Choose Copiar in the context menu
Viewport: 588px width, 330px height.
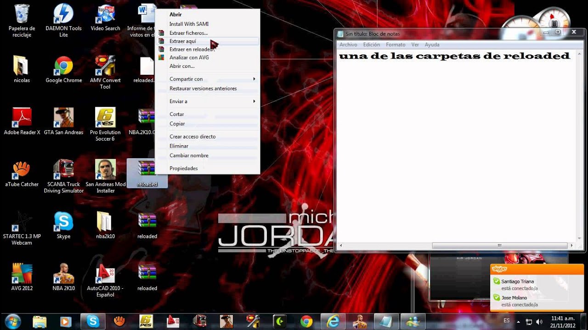208,124
